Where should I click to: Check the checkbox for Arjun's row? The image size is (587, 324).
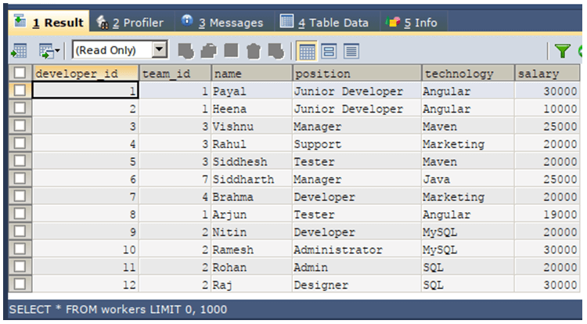pyautogui.click(x=20, y=213)
